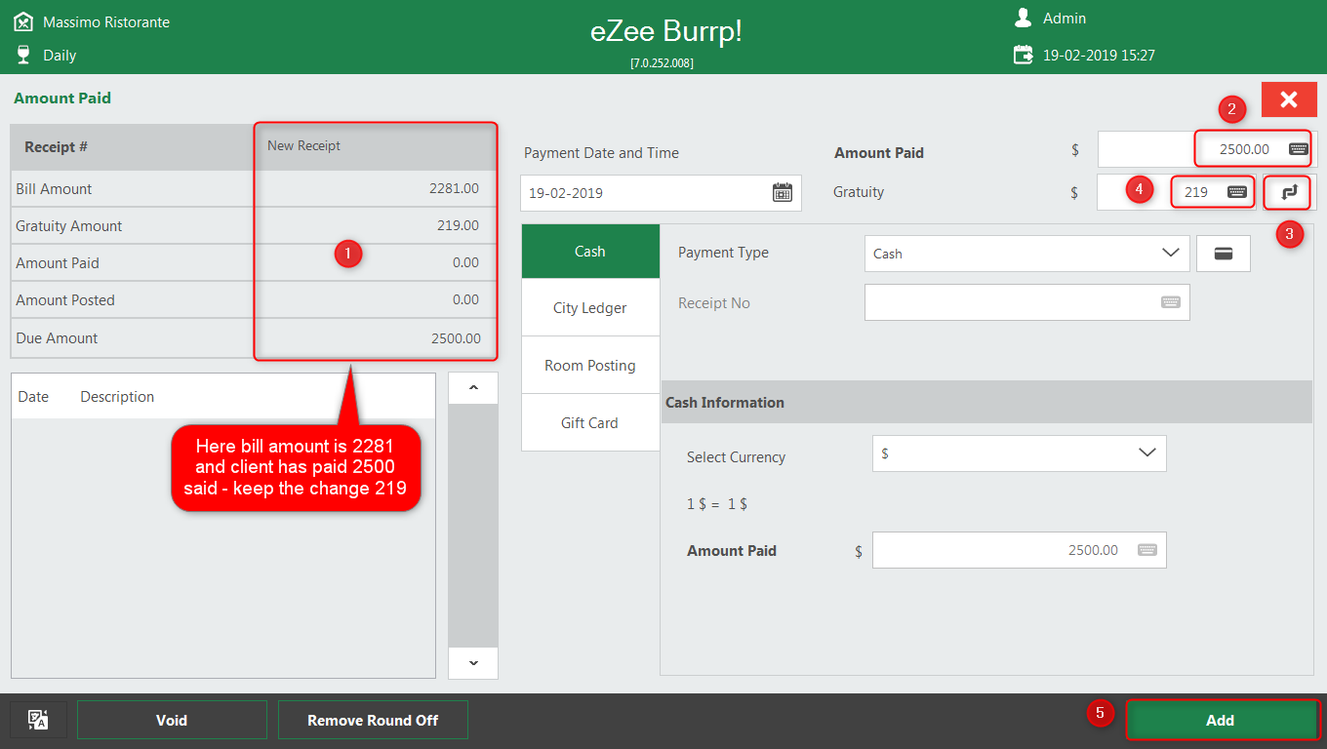Viewport: 1327px width, 749px height.
Task: Click the Massimo Ristorante outlet name
Action: [106, 21]
